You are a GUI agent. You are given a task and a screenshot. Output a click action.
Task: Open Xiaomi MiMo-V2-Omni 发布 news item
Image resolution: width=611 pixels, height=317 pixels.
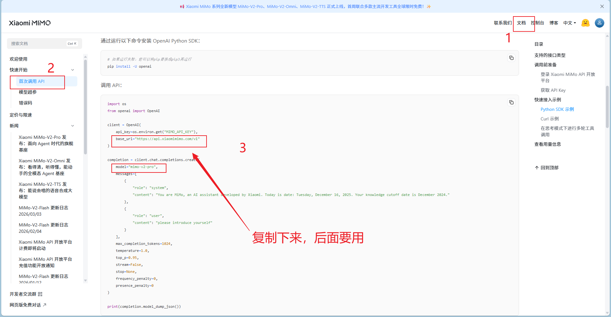pos(46,167)
